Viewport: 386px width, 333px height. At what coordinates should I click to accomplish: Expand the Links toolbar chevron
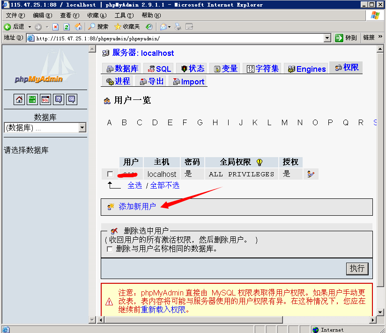pos(380,37)
